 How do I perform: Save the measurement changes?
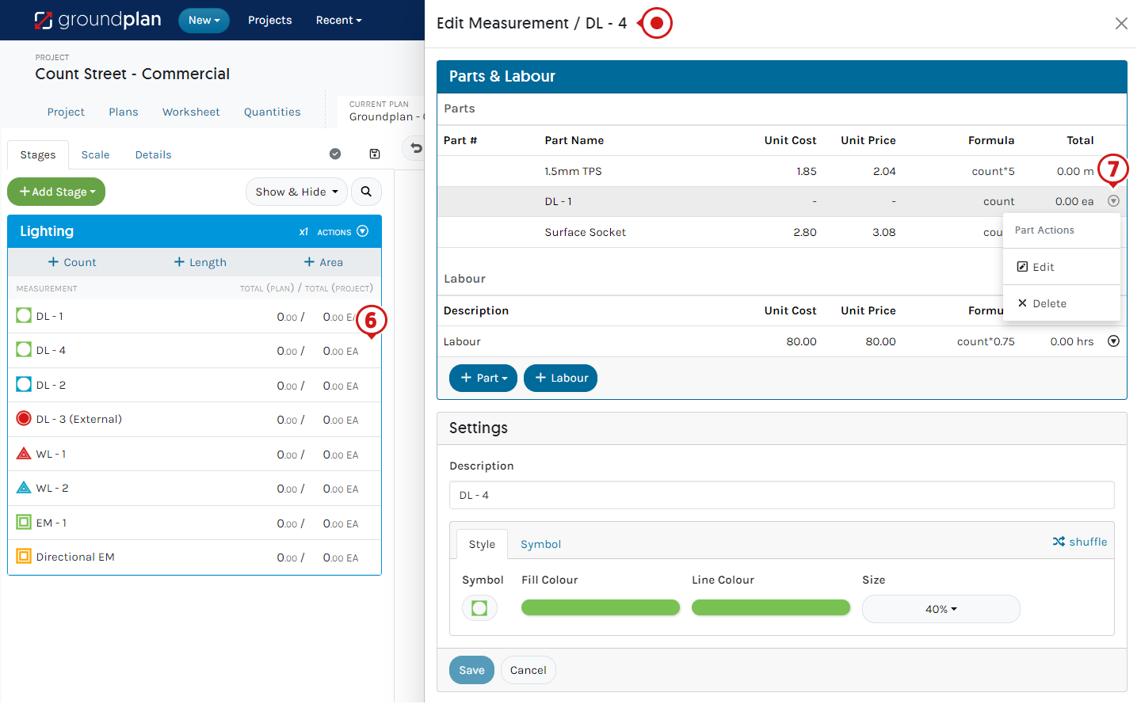click(x=471, y=670)
